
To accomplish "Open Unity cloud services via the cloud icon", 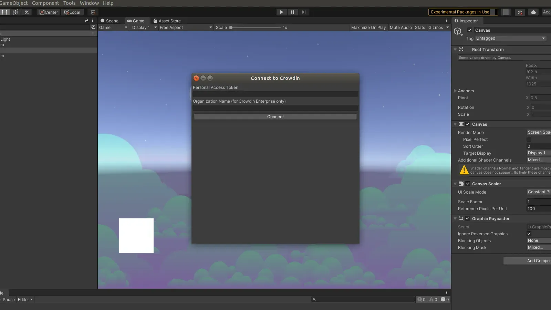I will 533,12.
